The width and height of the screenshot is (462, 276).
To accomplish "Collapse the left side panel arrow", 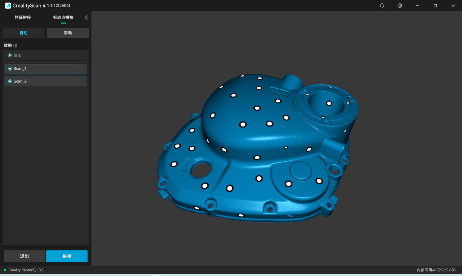I will (86, 18).
